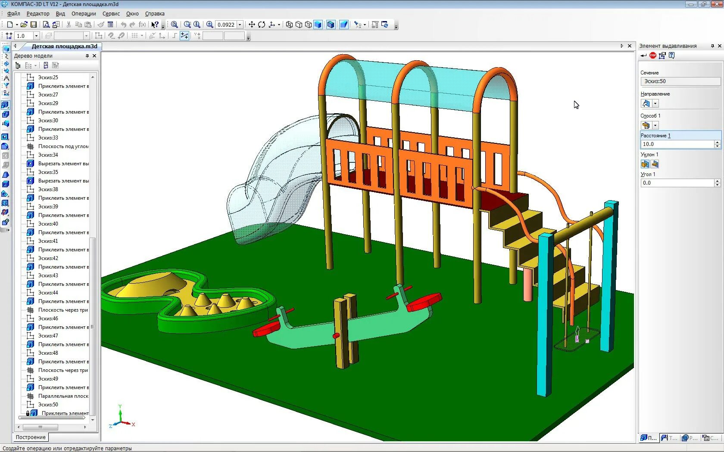The width and height of the screenshot is (724, 452).
Task: Click the model tree display structure icon
Action: [x=18, y=65]
